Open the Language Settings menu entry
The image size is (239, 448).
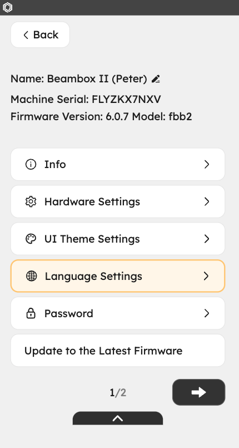point(118,276)
